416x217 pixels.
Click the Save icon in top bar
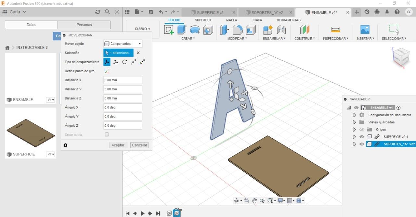point(151,12)
